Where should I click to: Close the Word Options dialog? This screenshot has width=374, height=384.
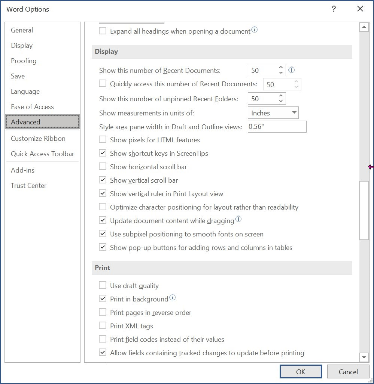360,9
